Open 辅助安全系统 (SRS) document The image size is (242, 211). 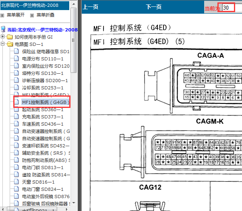pyautogui.click(x=46, y=153)
